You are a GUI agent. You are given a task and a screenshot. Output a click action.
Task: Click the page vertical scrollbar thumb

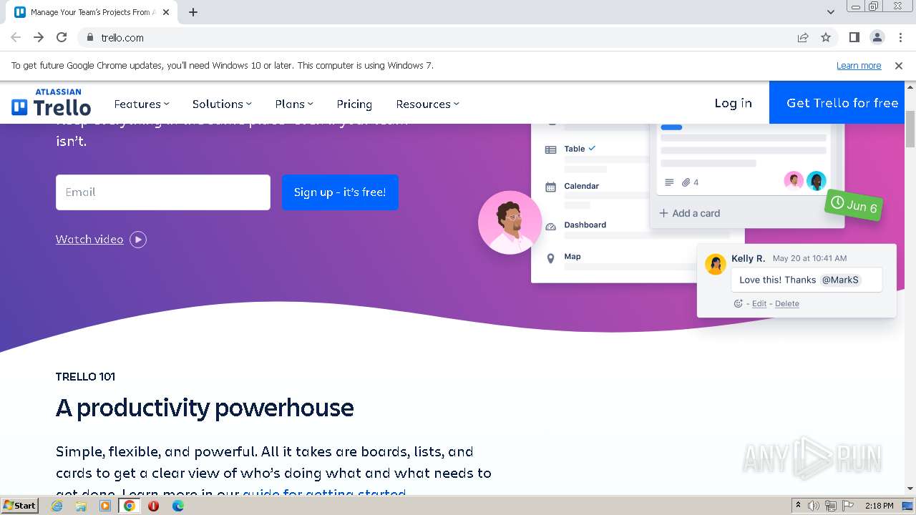pos(910,129)
